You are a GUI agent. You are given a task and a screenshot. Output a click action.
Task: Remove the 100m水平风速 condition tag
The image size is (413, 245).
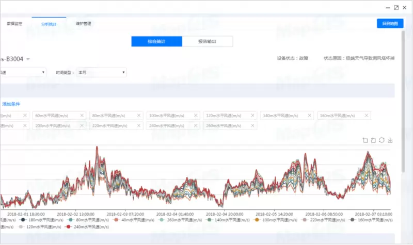pos(196,116)
